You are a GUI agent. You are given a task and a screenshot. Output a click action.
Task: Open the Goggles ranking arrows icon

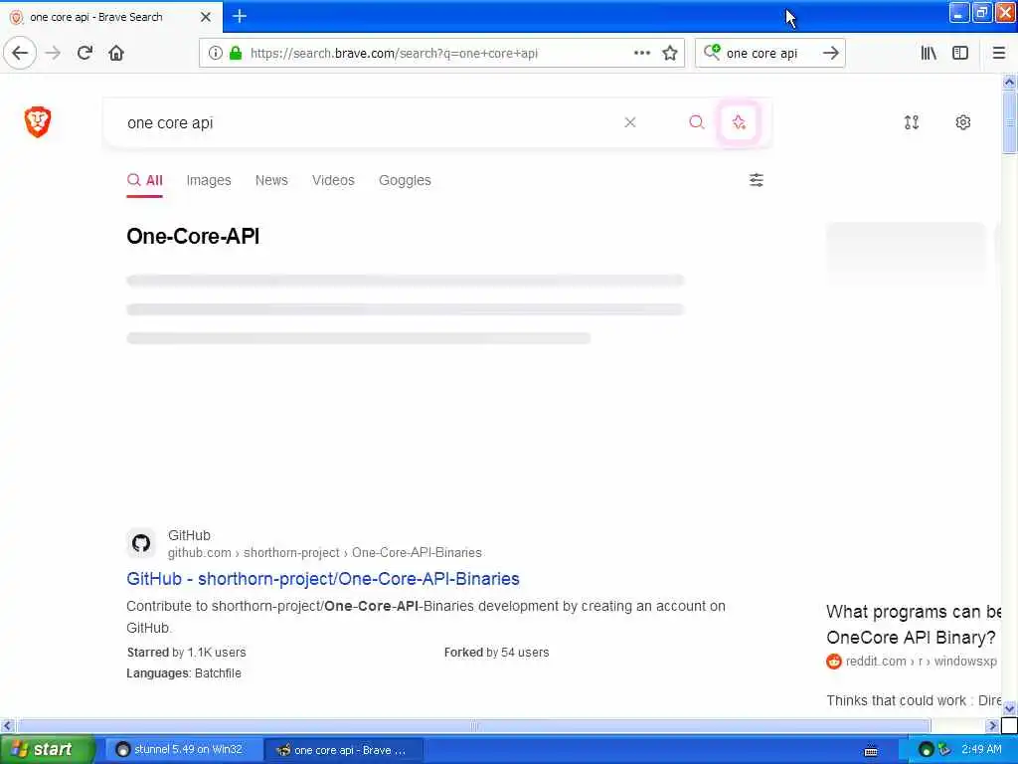[x=912, y=122]
